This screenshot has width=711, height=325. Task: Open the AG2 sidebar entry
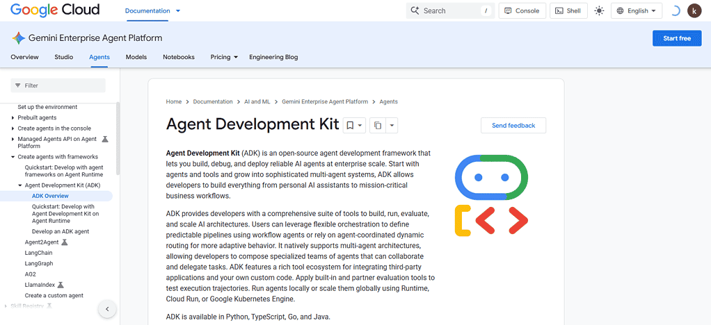tap(31, 274)
